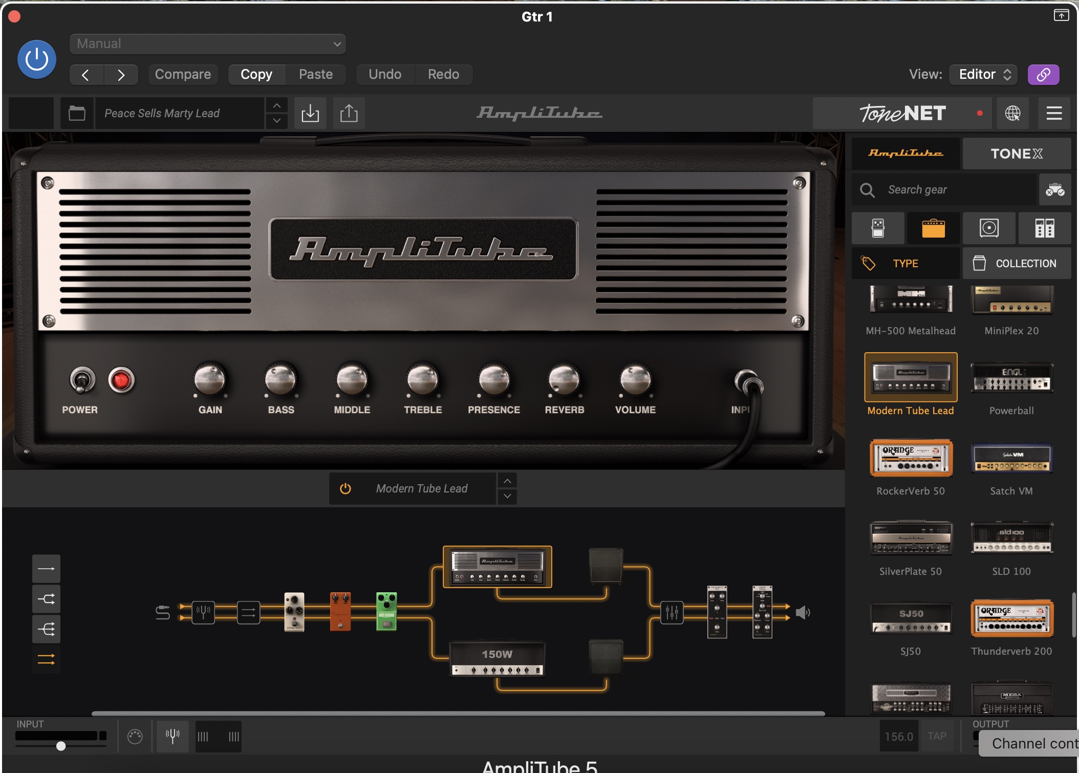This screenshot has width=1079, height=773.
Task: Toggle Modern Tube Lead module power
Action: [346, 488]
